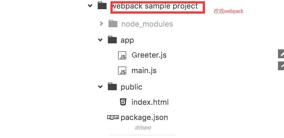
Task: Click the node_modules folder icon
Action: [113, 24]
